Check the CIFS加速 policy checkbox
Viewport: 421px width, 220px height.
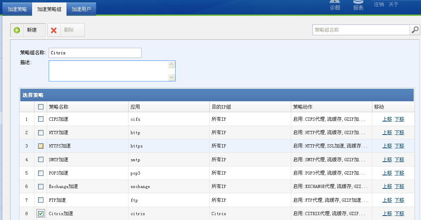[41, 119]
